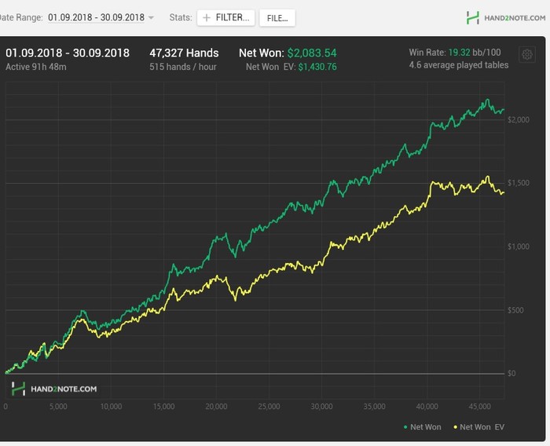Image resolution: width=550 pixels, height=446 pixels.
Task: Click the yellow Net Won EV legend dot
Action: click(x=455, y=427)
